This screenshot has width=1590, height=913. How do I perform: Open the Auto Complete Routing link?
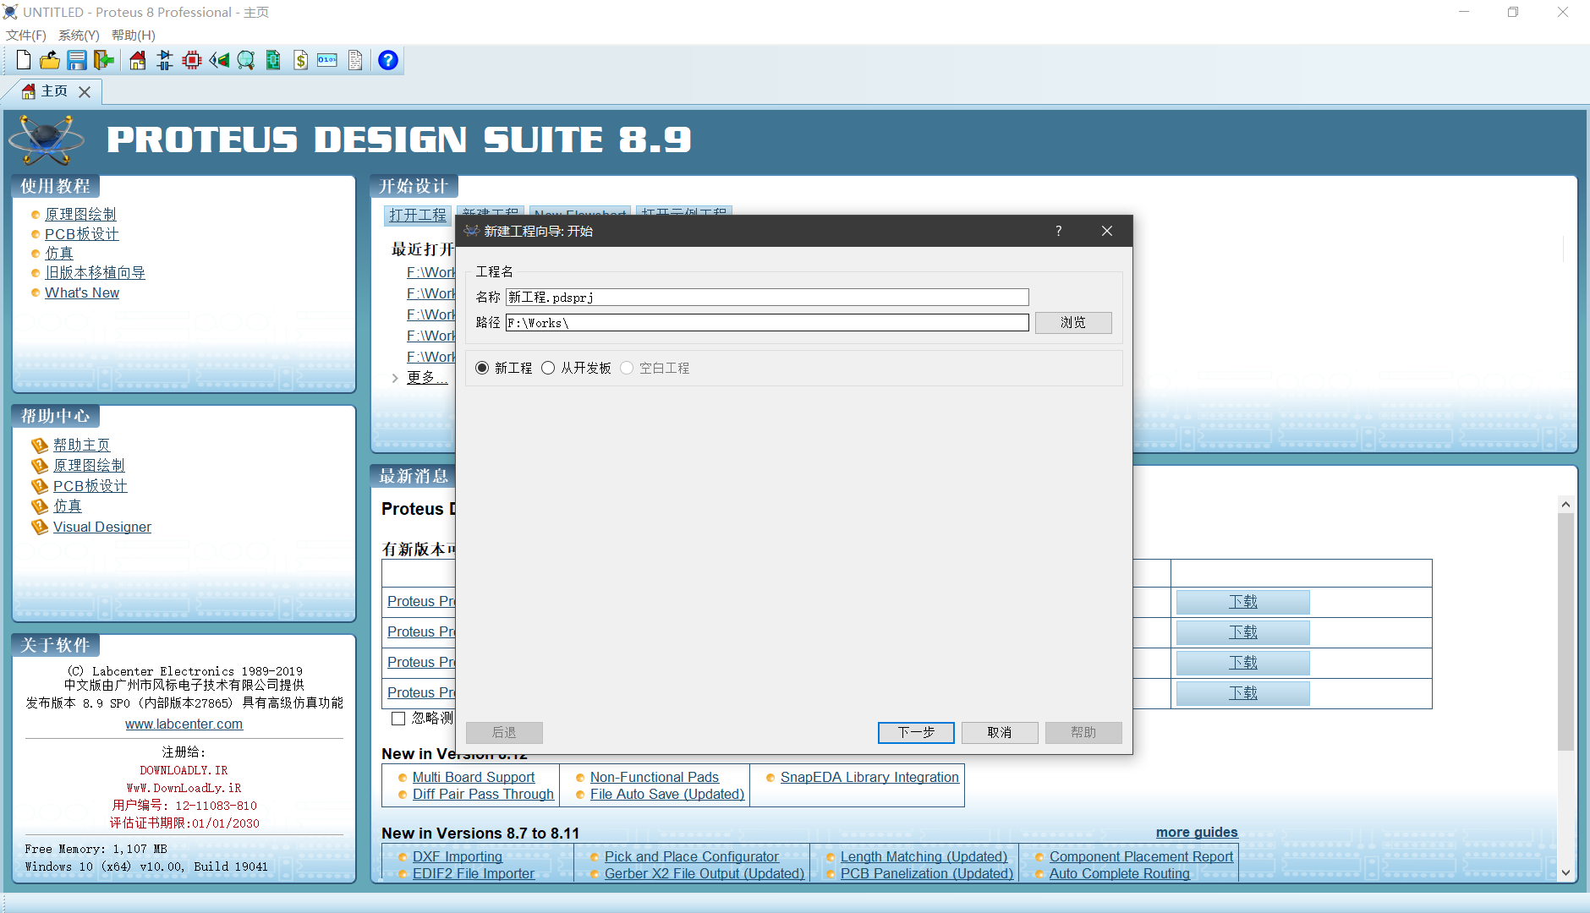pos(1120,873)
